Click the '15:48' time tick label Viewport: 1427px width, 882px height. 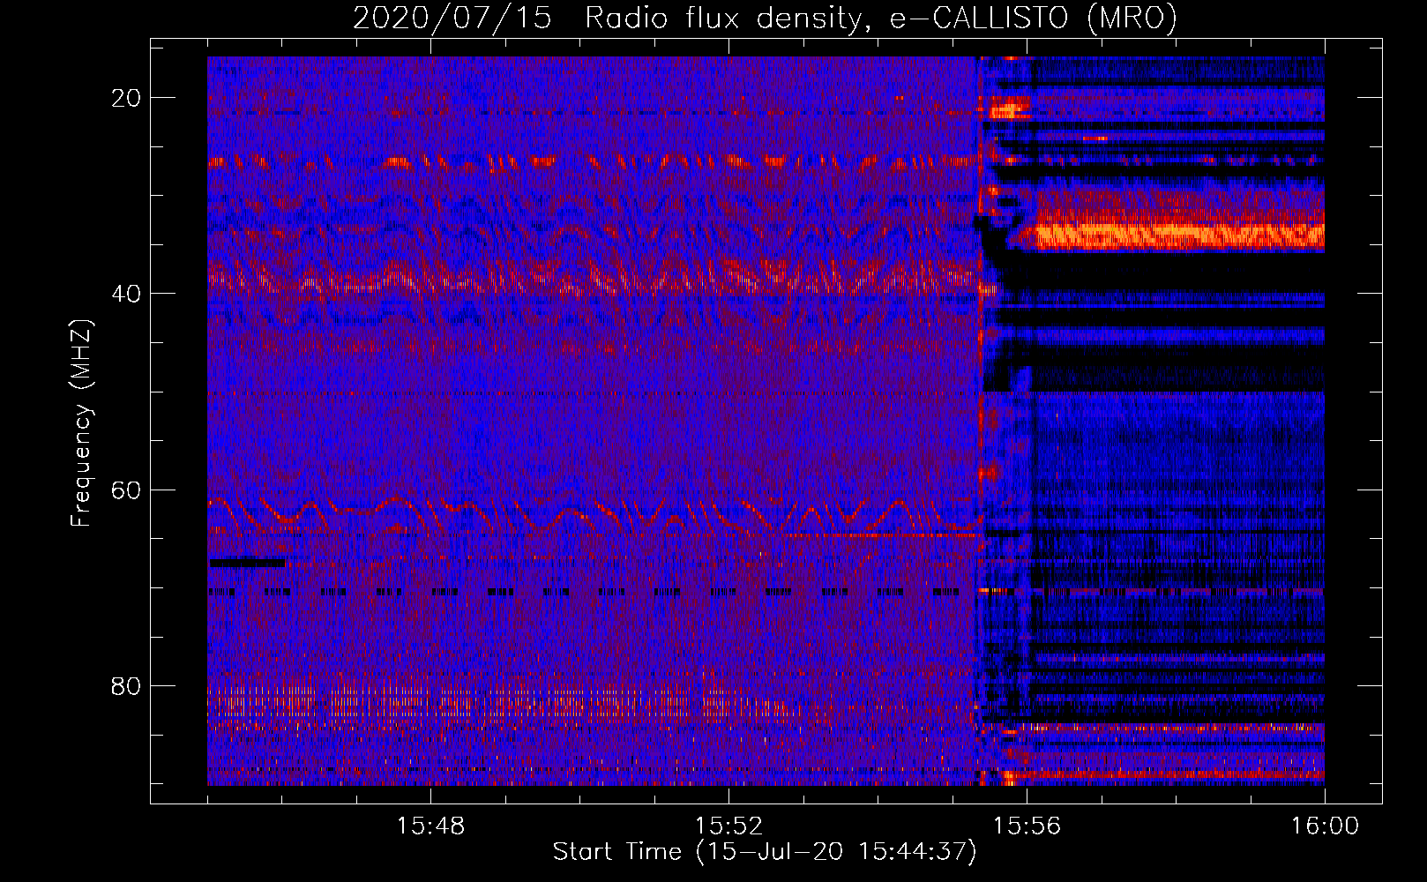pos(430,826)
